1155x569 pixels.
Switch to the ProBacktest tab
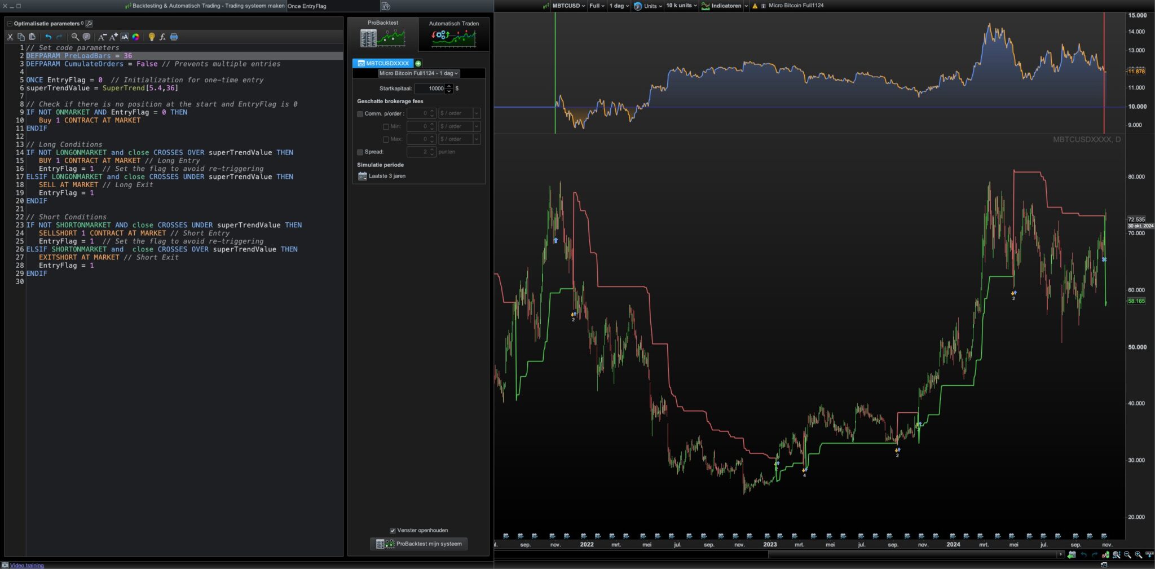coord(383,34)
